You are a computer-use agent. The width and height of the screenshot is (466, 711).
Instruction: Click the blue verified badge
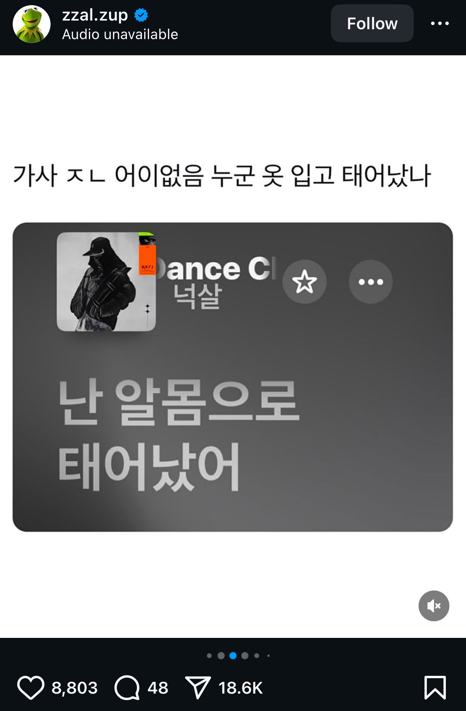tap(141, 15)
